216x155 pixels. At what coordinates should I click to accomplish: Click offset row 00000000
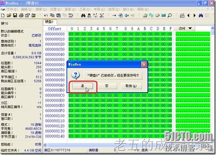click(55, 34)
